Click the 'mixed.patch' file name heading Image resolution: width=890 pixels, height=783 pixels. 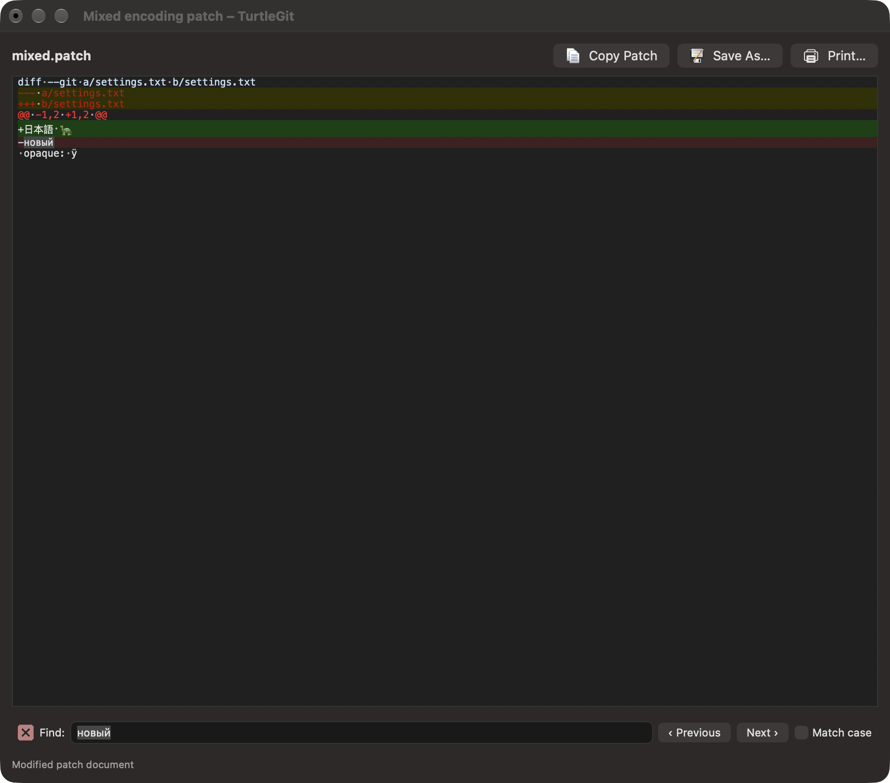(51, 56)
